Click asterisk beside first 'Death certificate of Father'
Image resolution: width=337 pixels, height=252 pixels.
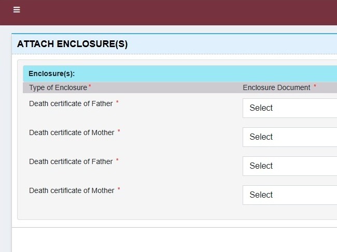click(x=117, y=102)
